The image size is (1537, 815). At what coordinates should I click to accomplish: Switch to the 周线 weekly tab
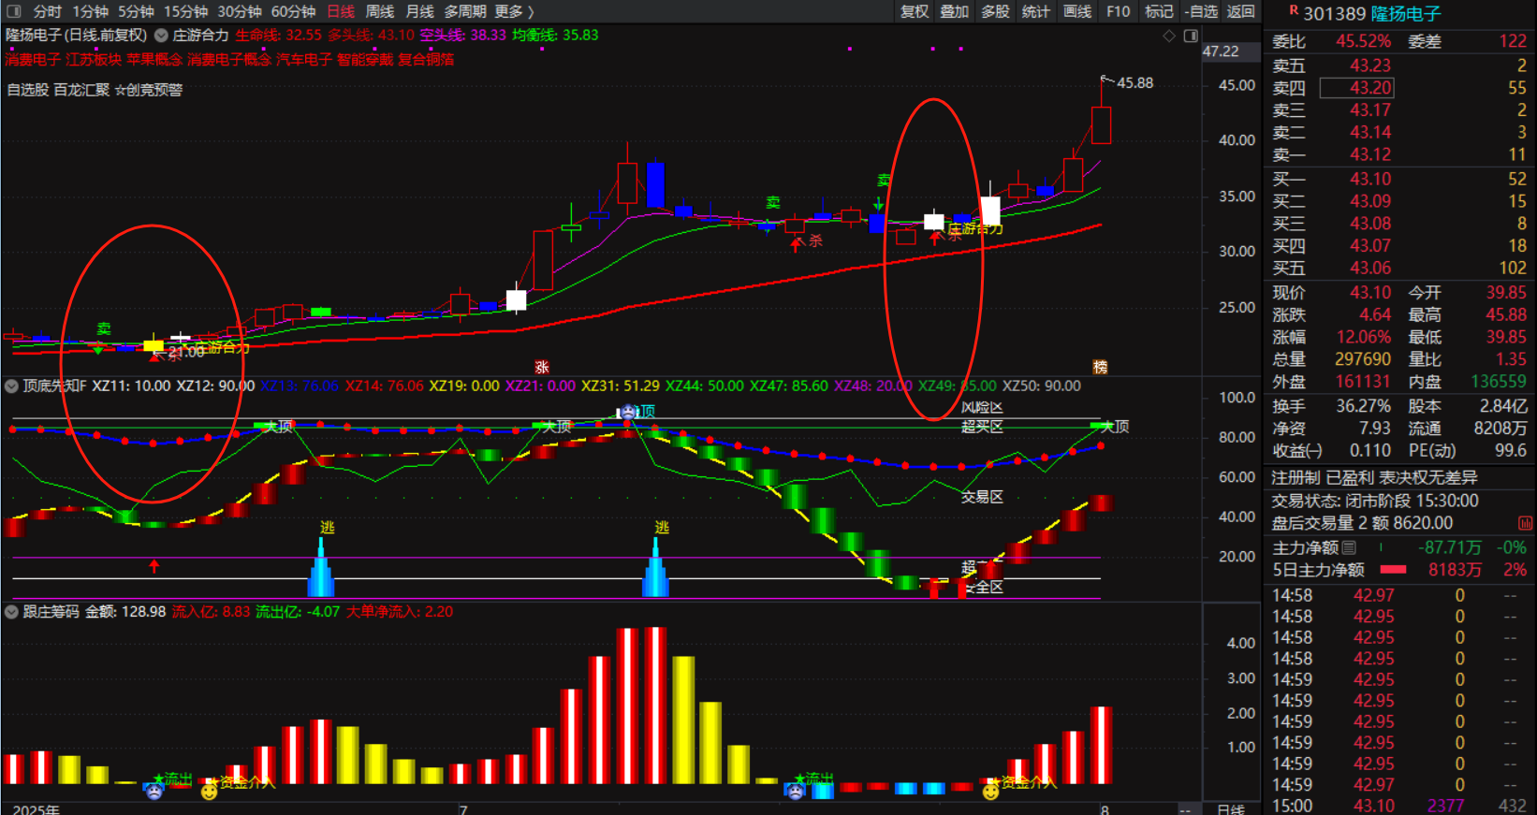pos(379,11)
